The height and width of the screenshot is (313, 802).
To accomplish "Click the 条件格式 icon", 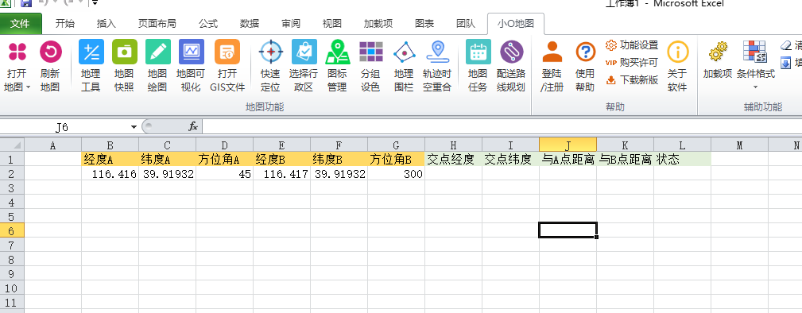I will click(x=754, y=52).
